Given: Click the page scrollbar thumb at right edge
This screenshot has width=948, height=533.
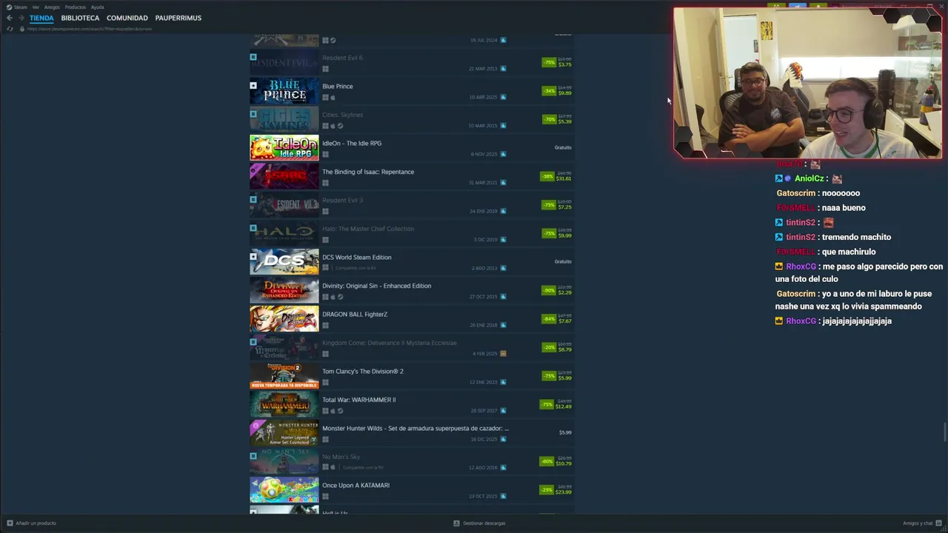Looking at the screenshot, I should (944, 432).
